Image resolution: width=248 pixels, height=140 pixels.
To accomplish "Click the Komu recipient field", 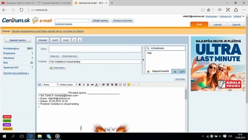I will [95, 49].
